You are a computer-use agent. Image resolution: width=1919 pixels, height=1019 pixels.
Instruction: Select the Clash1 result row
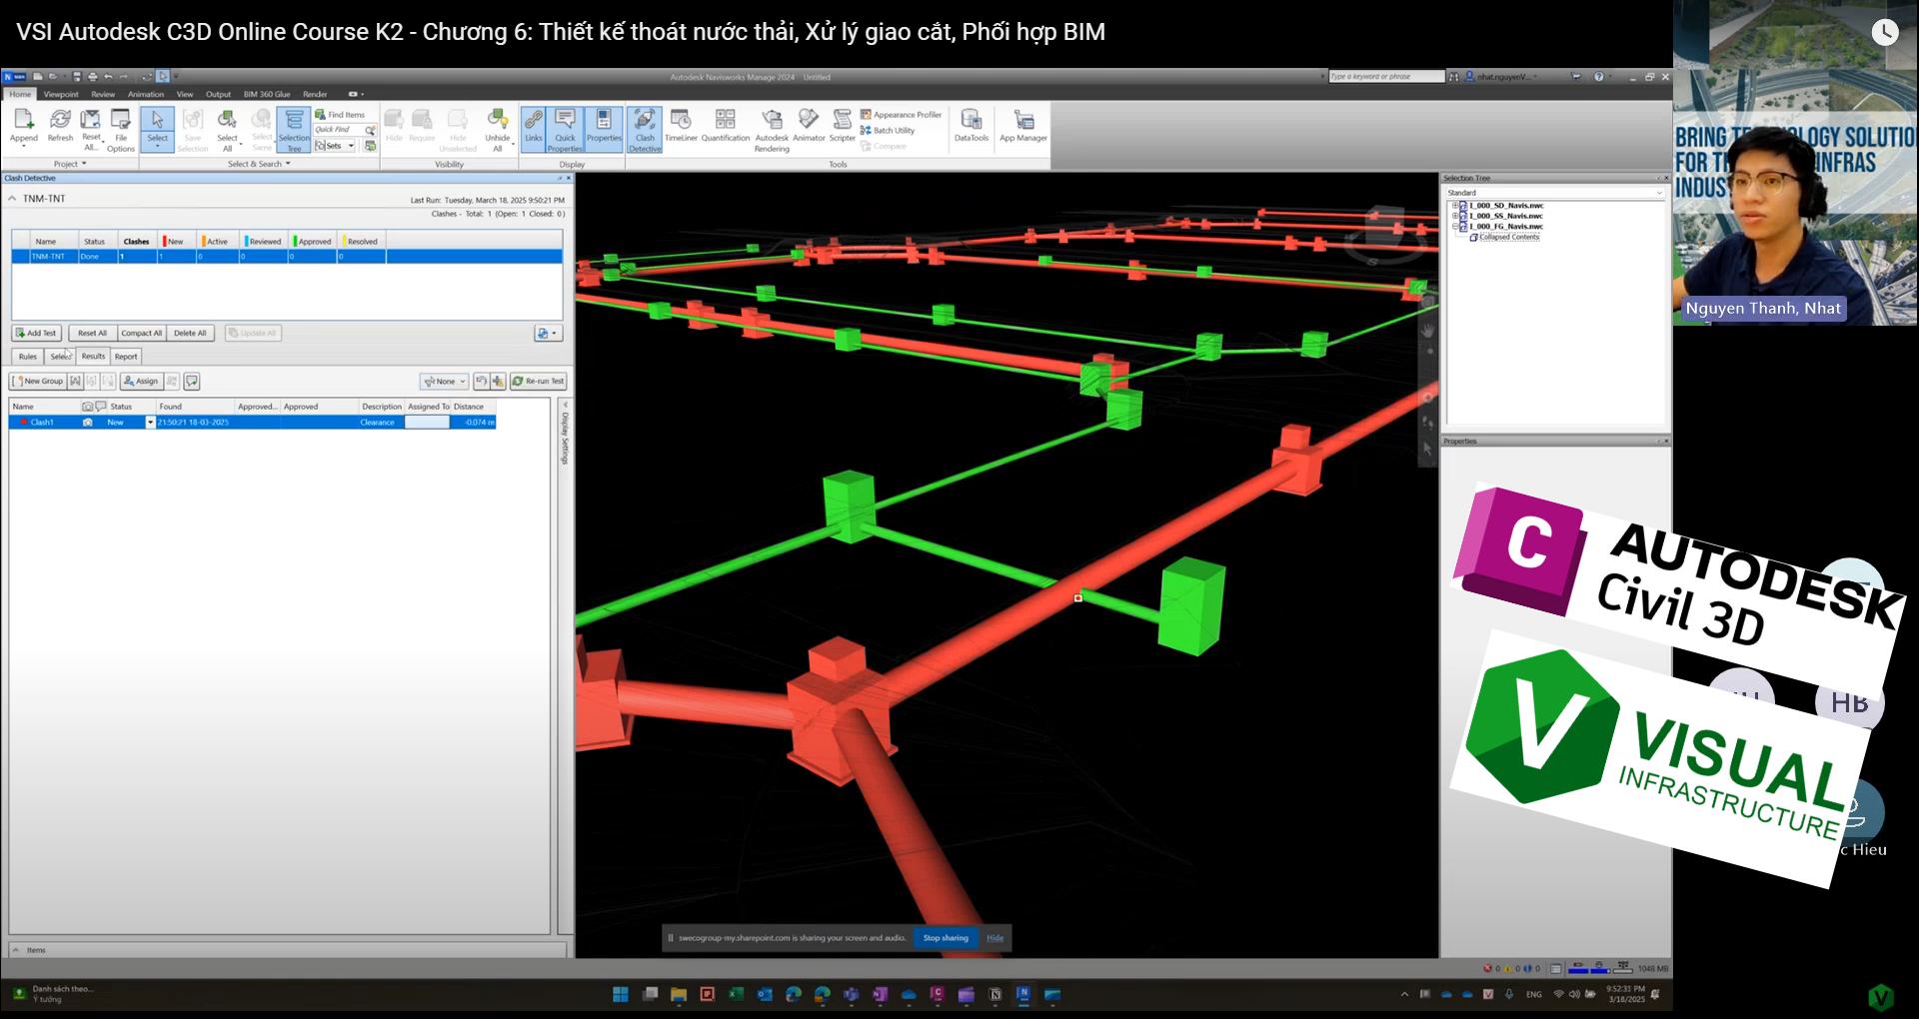pyautogui.click(x=253, y=423)
